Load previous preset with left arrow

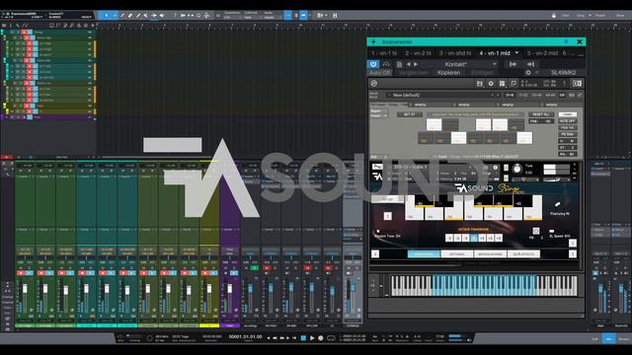(x=408, y=64)
